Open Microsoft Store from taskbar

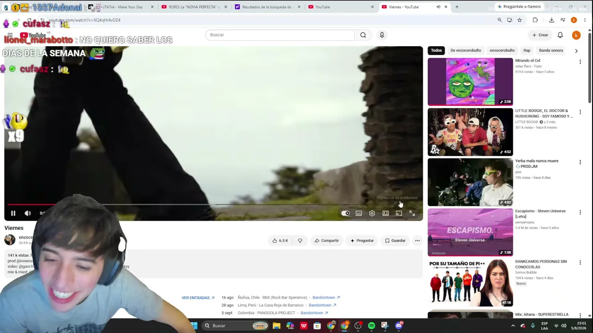tap(317, 326)
